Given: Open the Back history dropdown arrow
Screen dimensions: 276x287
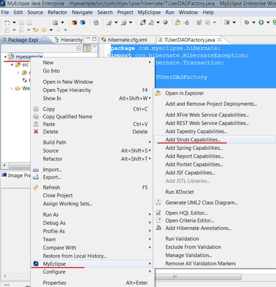Looking at the screenshot, I should tap(51, 30).
